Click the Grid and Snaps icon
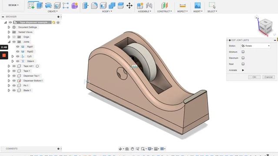The image size is (278, 156). pyautogui.click(x=156, y=149)
